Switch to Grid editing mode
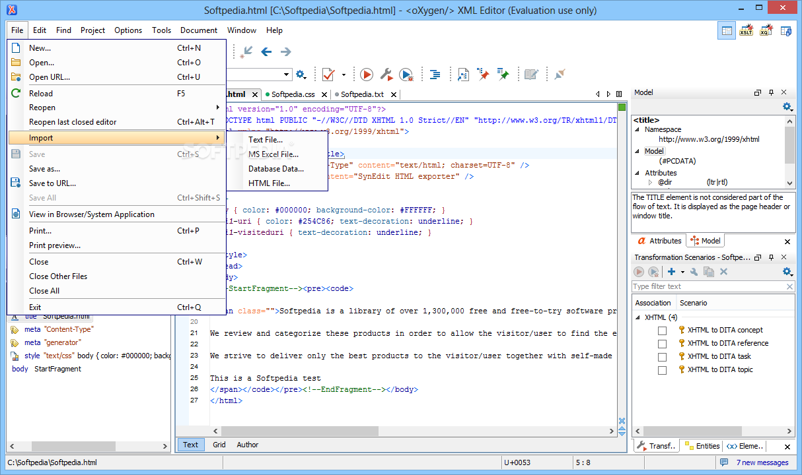This screenshot has width=802, height=475. point(219,445)
